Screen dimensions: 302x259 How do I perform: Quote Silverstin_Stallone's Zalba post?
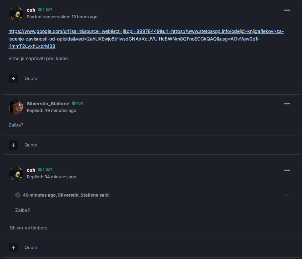[31, 145]
